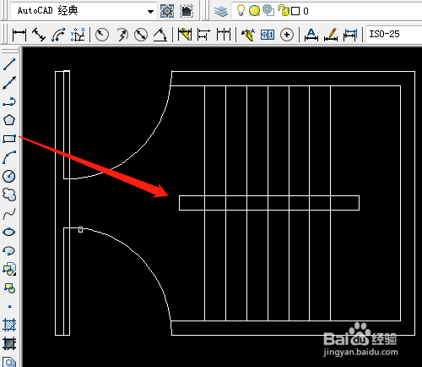Select the Ellipse tool

(x=9, y=232)
